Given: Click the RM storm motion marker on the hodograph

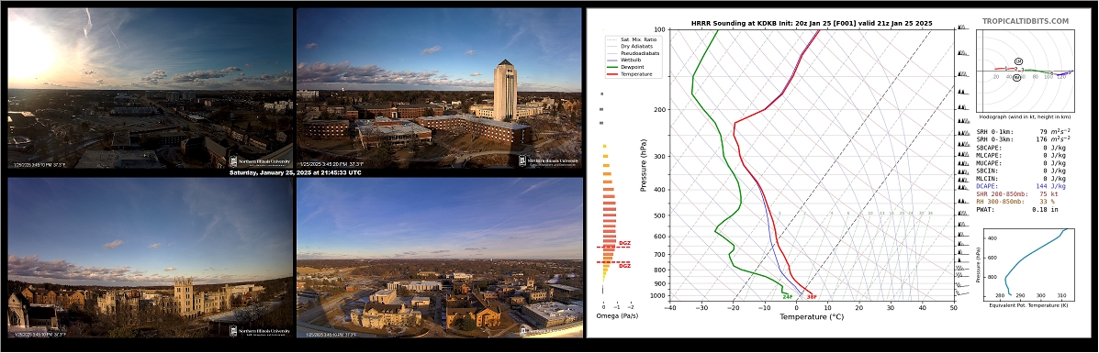Looking at the screenshot, I should tap(1016, 77).
